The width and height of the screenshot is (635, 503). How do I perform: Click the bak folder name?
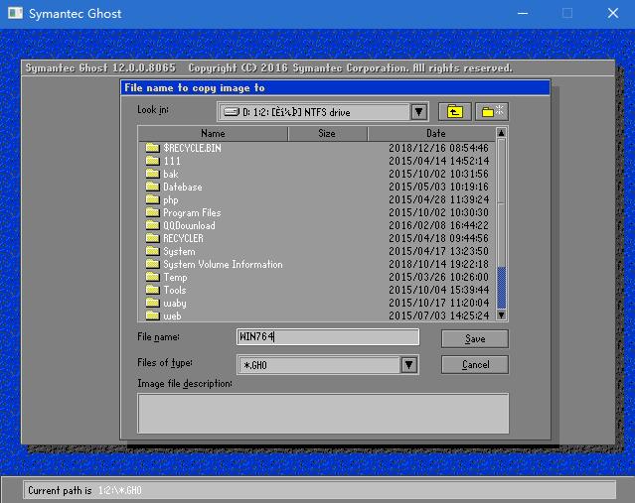(x=171, y=174)
